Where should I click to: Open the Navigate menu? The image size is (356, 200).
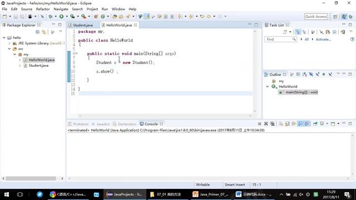click(61, 9)
